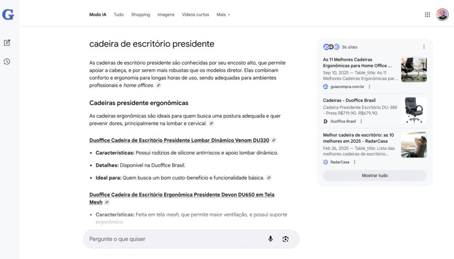454x259 pixels.
Task: Open three-dot menu of the 36 sites panel
Action: pos(424,47)
